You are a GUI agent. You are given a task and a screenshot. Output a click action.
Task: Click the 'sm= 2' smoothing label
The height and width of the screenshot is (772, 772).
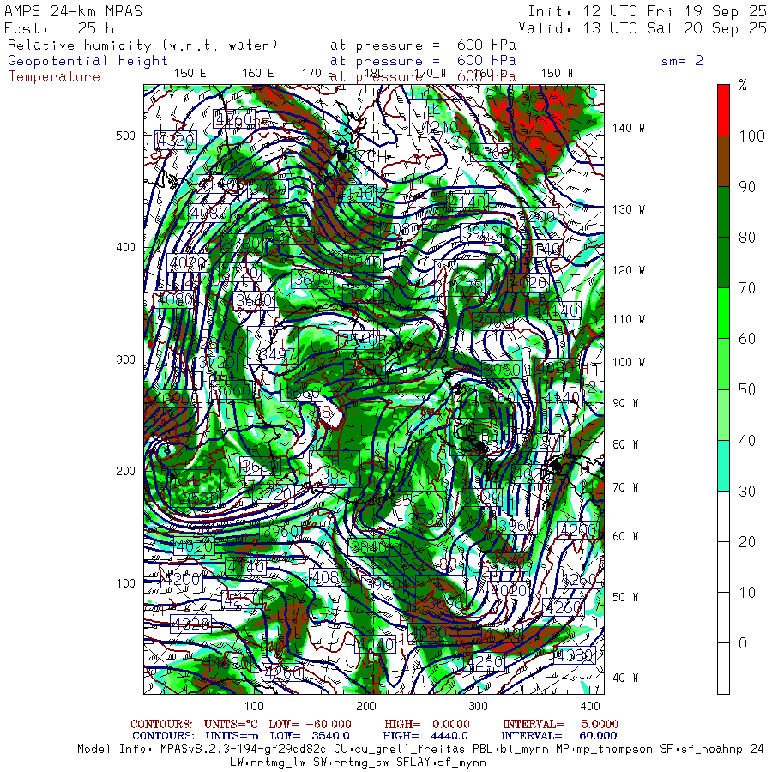[x=682, y=61]
